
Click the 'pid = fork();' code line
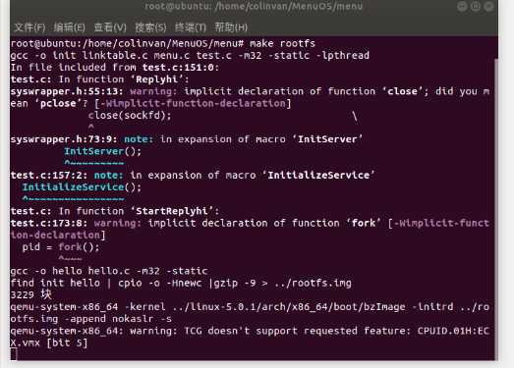pyautogui.click(x=61, y=247)
